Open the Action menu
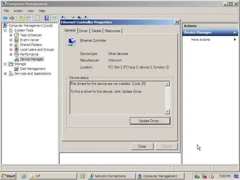This screenshot has width=240, height=180. pos(18,11)
